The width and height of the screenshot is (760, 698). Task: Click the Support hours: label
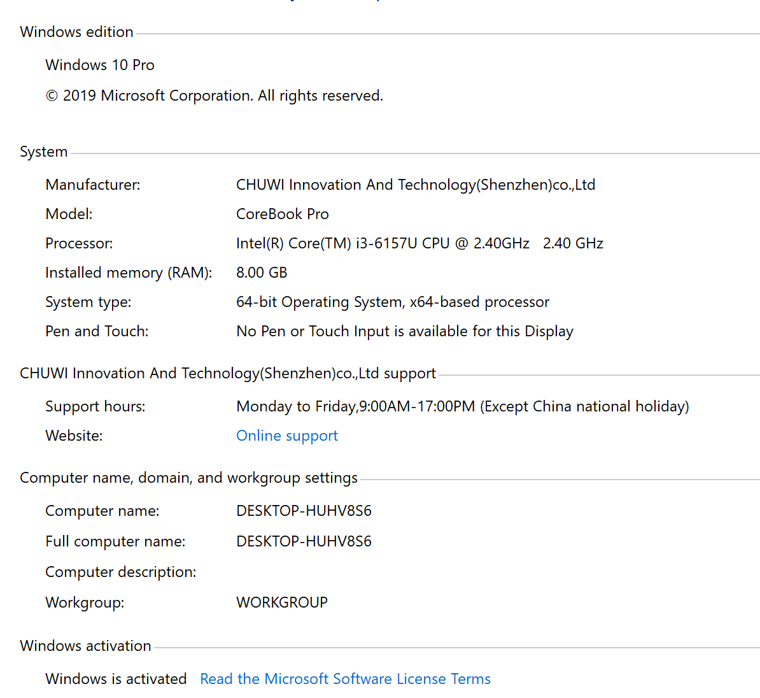(x=95, y=406)
